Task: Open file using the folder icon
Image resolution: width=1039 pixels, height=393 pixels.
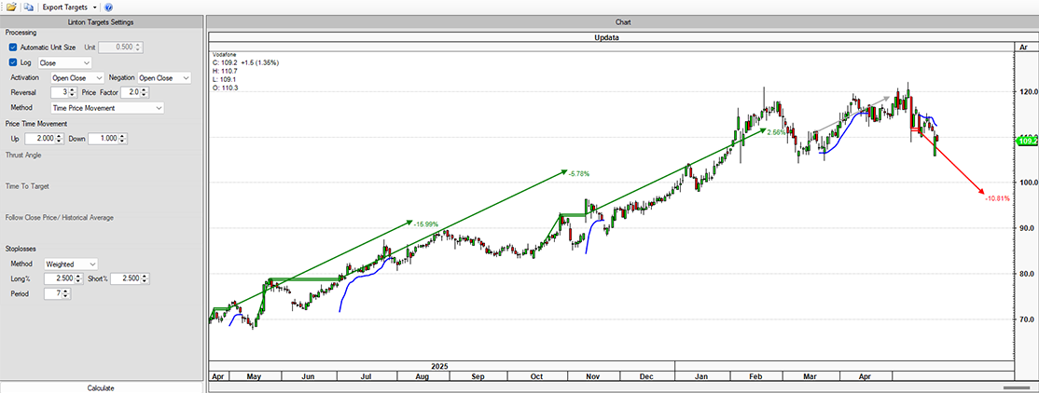Action: (x=11, y=7)
